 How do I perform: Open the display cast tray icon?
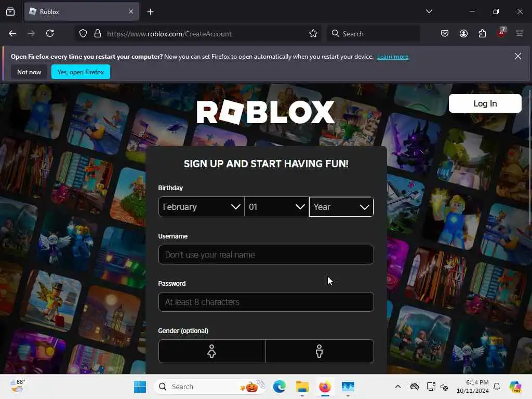[x=431, y=387]
